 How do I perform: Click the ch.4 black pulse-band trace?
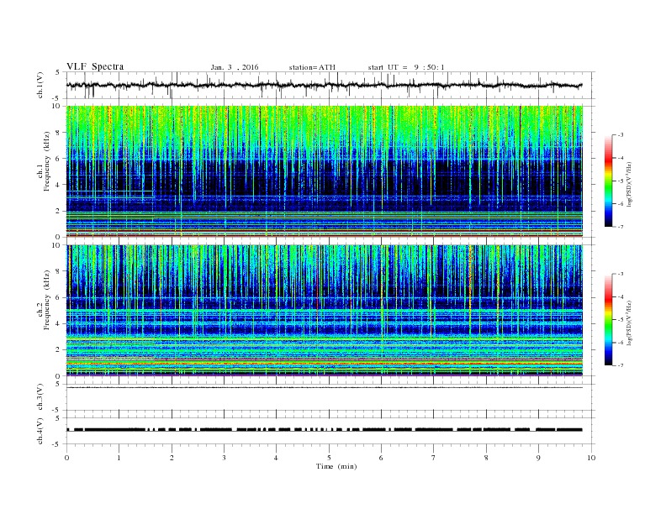(325, 430)
